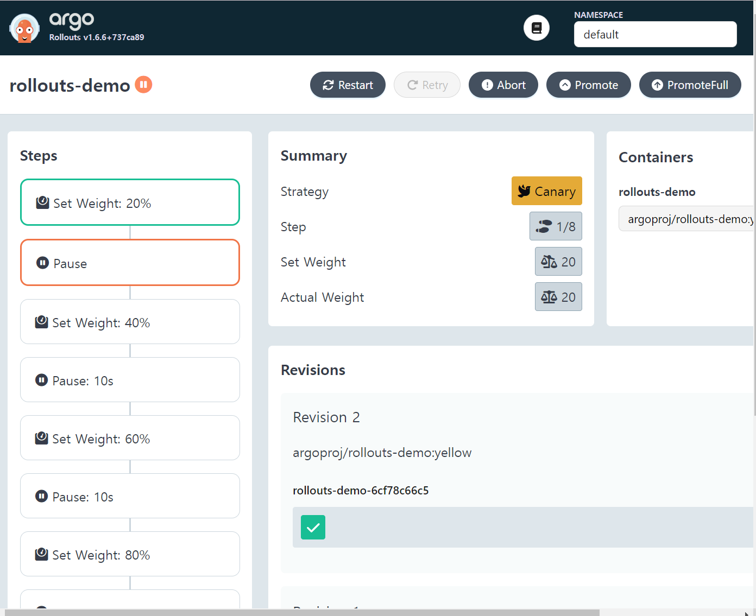Select the Set Weight: 80% step
The width and height of the screenshot is (756, 616).
click(130, 554)
